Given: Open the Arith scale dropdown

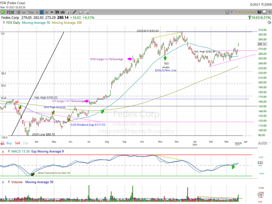Looking at the screenshot, I should pyautogui.click(x=264, y=143).
